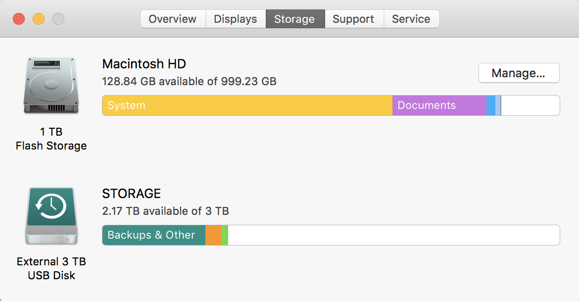This screenshot has height=301, width=579.
Task: Click the yellow System storage segment
Action: tap(247, 105)
